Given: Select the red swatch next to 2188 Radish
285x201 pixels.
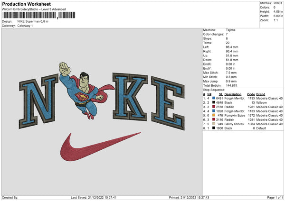Looking at the screenshot, I should pos(214,107).
